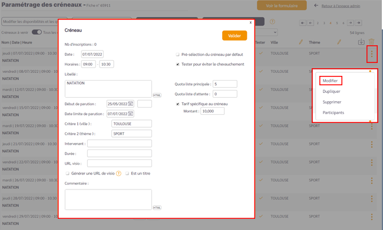
Task: Close the Créneau dialog with x
Action: 250,22
